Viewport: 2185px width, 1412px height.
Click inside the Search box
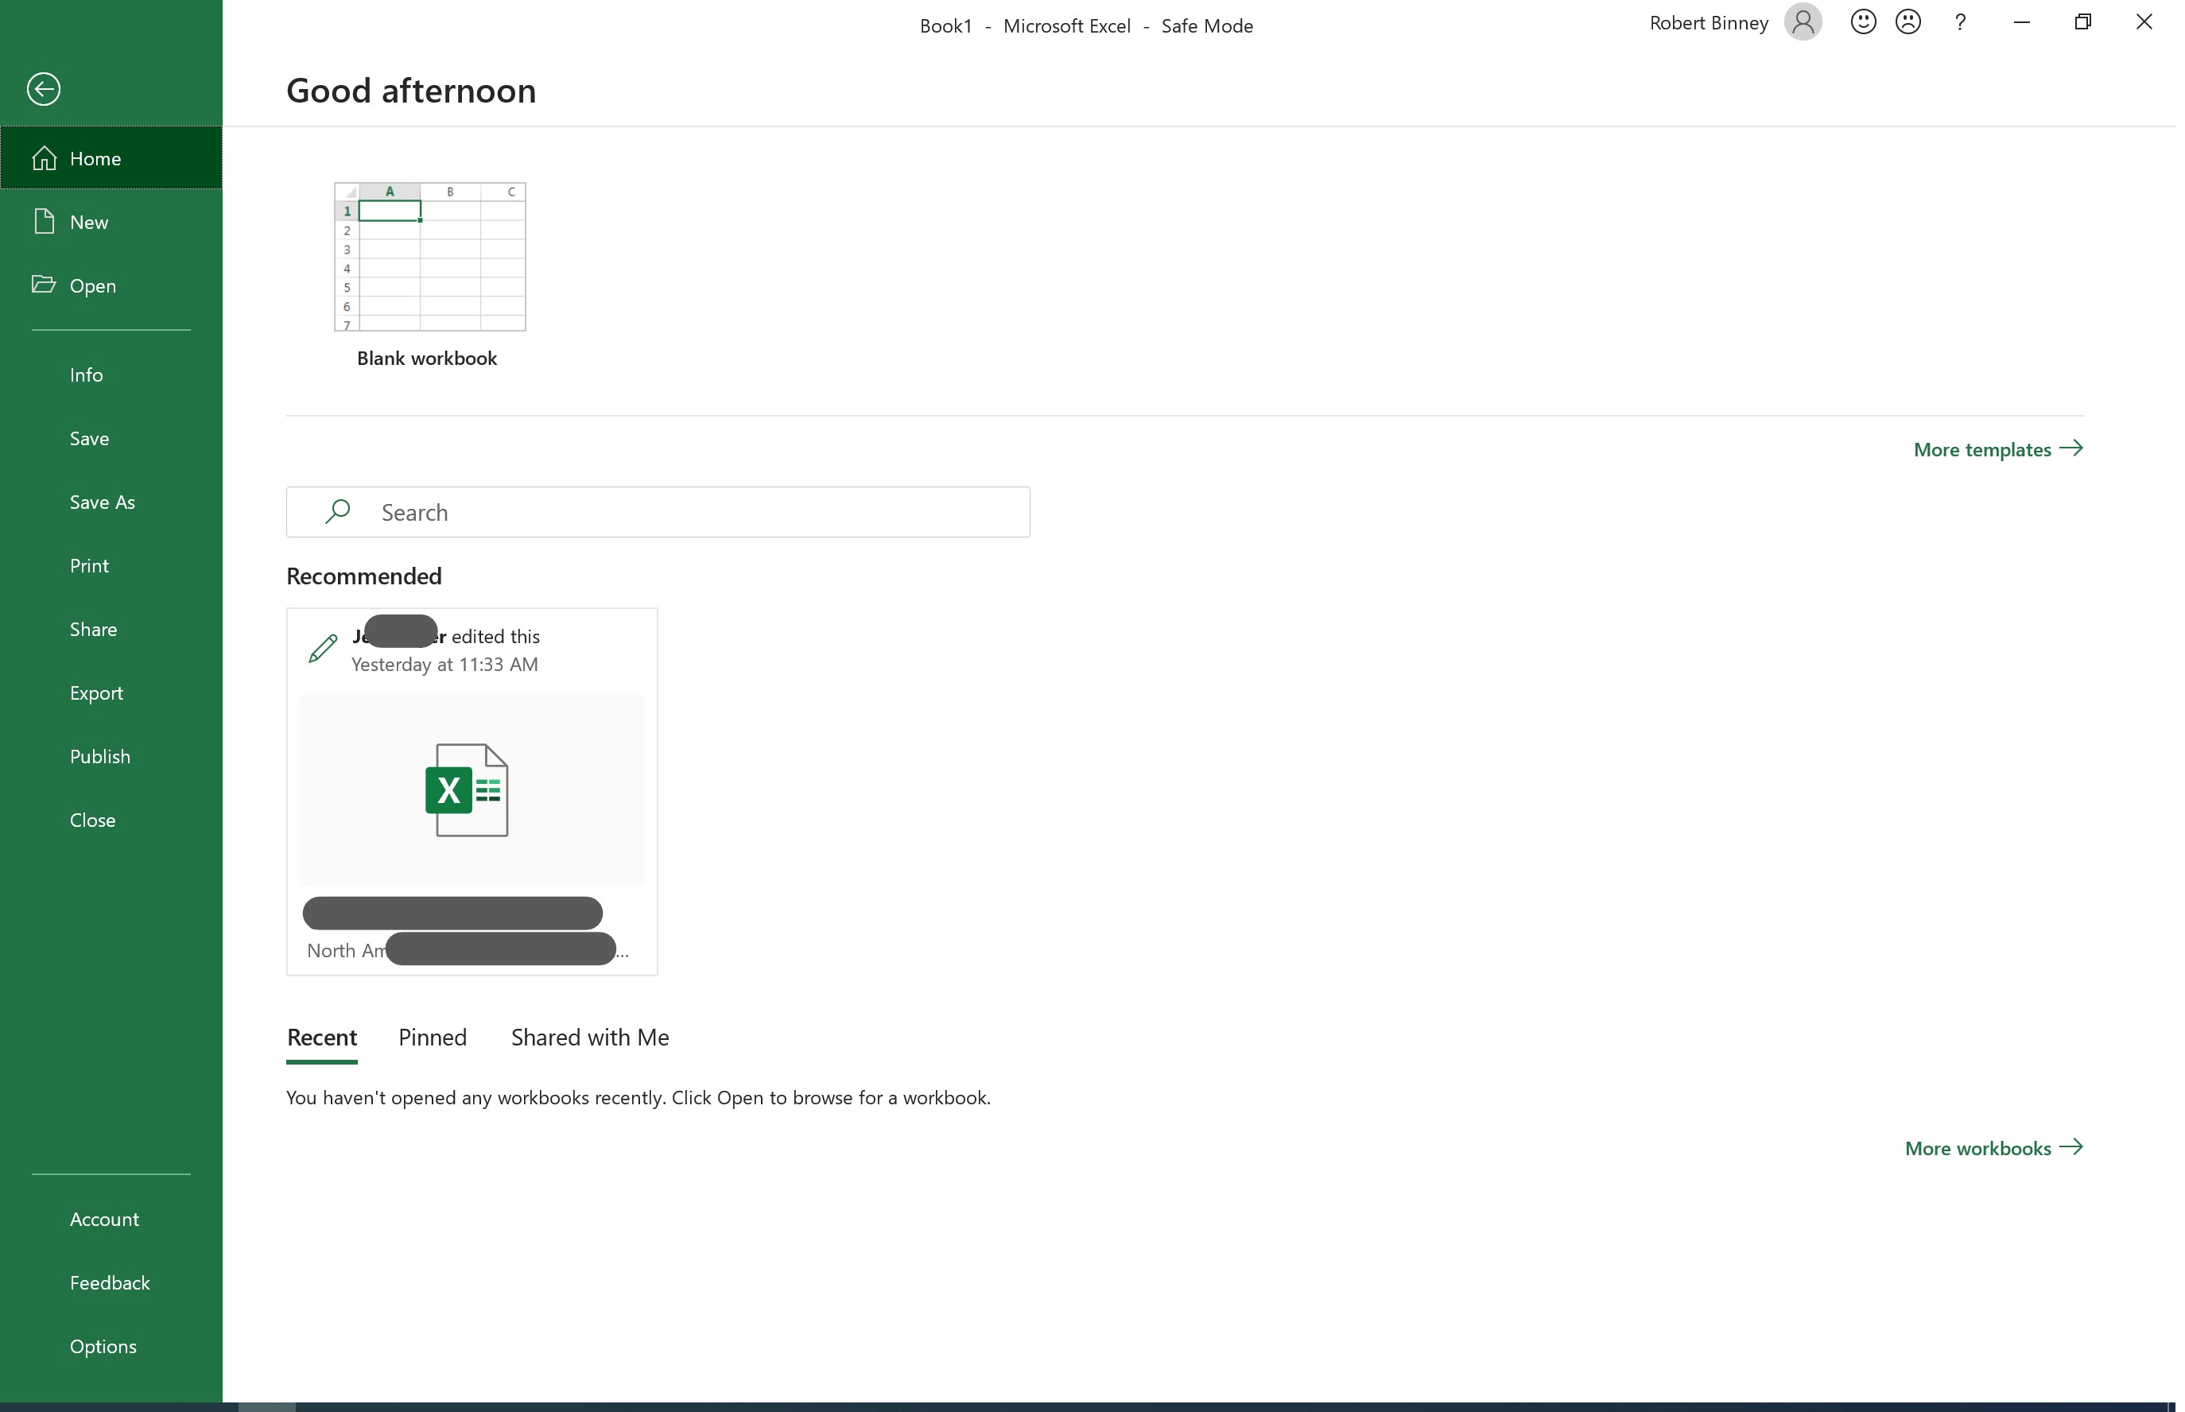click(658, 513)
